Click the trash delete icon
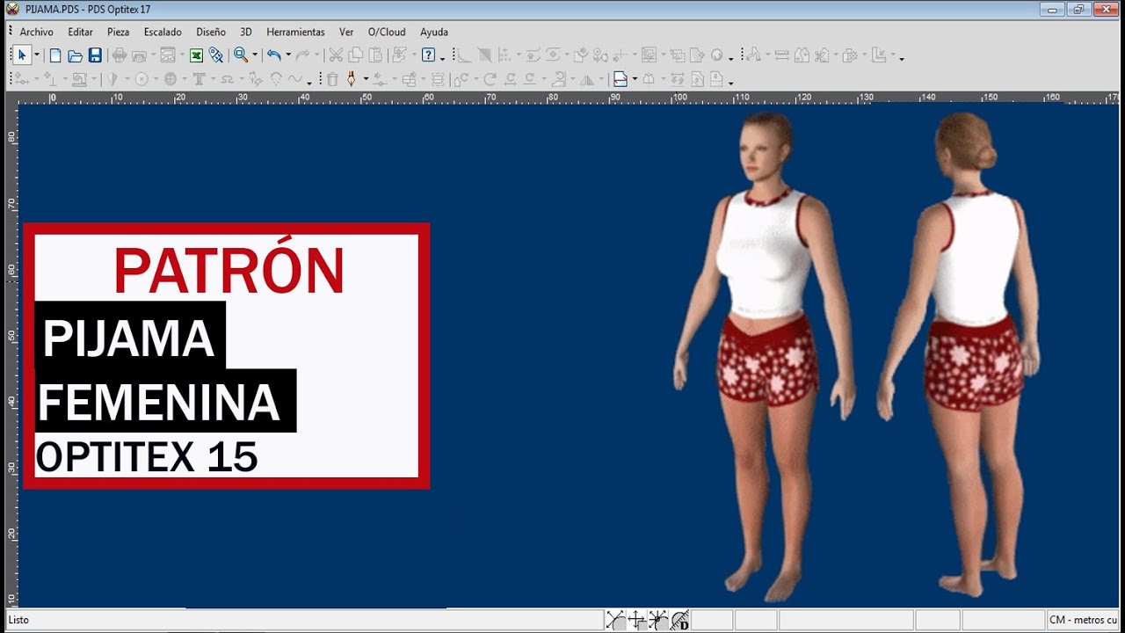Screen dimensions: 1125x633 coord(332,79)
